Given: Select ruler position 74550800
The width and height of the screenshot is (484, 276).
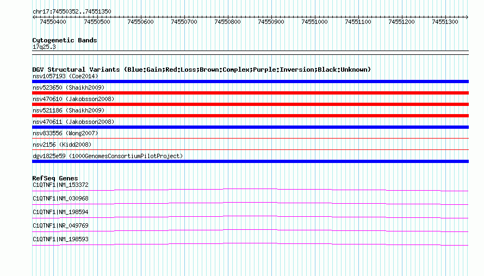Looking at the screenshot, I should coord(227,22).
